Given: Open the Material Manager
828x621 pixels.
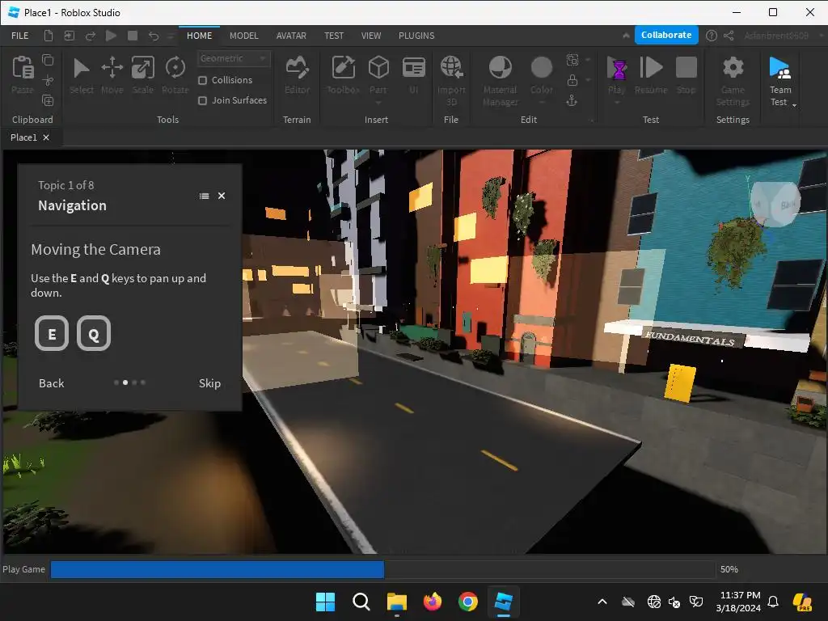Looking at the screenshot, I should click(500, 68).
